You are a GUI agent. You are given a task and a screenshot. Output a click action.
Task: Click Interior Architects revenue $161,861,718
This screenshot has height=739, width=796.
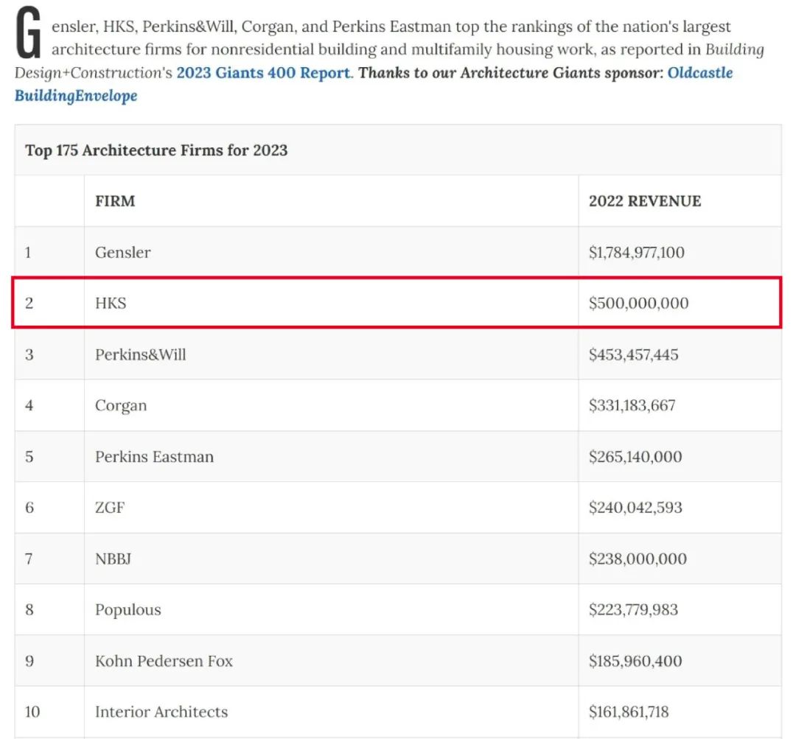(x=629, y=712)
